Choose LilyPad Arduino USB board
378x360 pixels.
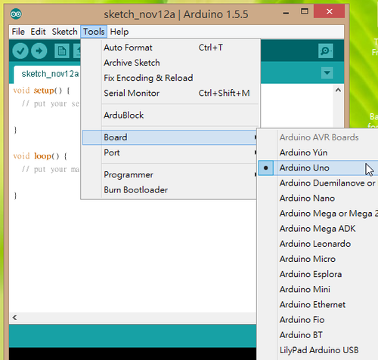[x=318, y=350]
